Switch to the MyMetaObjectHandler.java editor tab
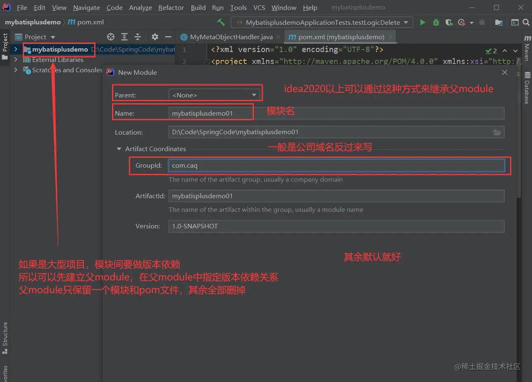532x382 pixels. click(x=231, y=37)
